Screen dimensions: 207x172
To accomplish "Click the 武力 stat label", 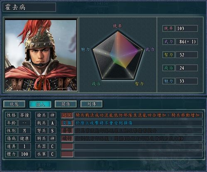I will (168, 41).
